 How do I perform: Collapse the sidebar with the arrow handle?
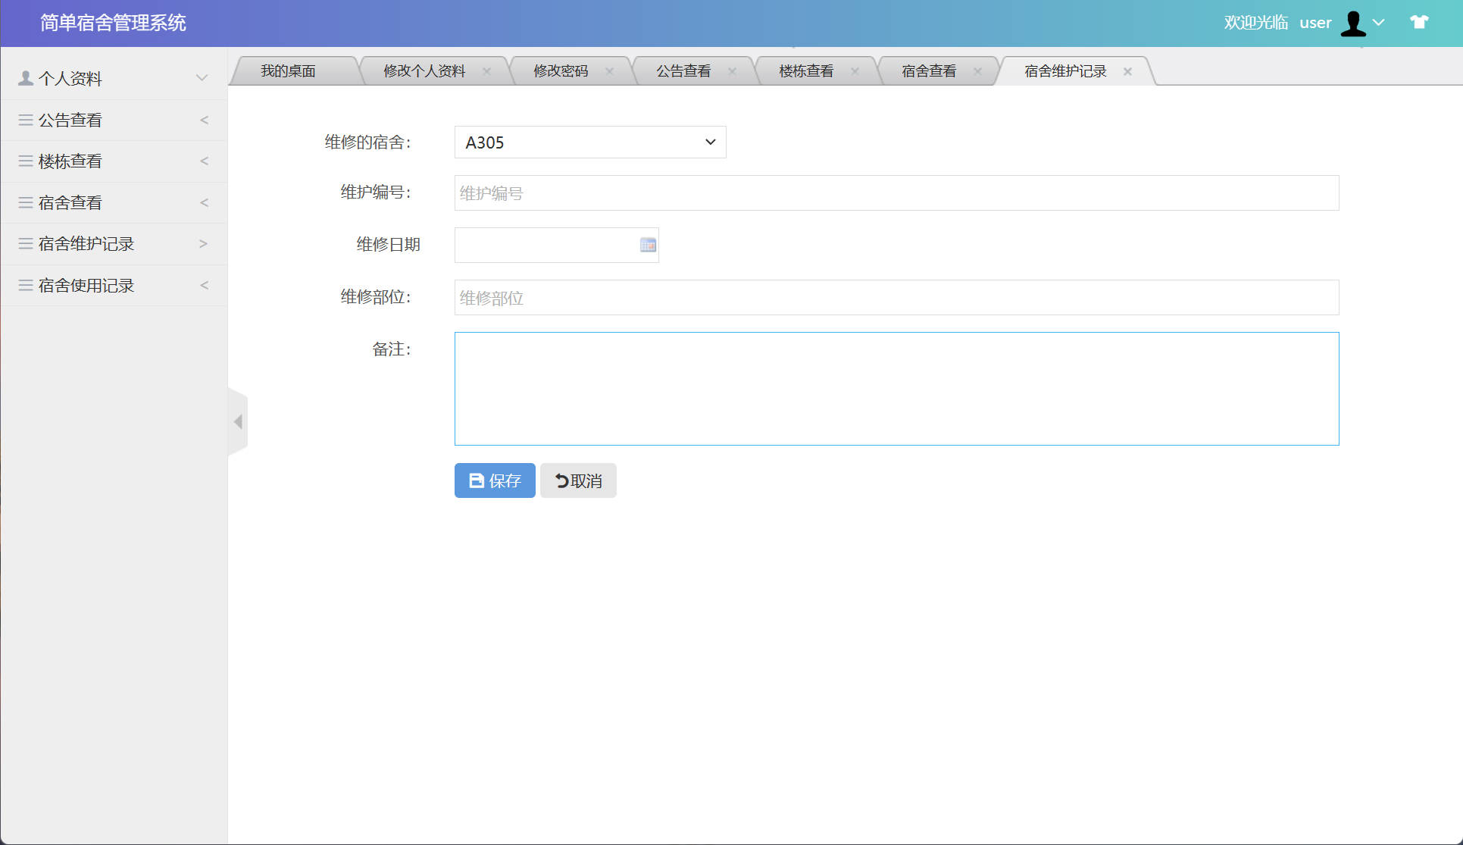pyautogui.click(x=238, y=421)
